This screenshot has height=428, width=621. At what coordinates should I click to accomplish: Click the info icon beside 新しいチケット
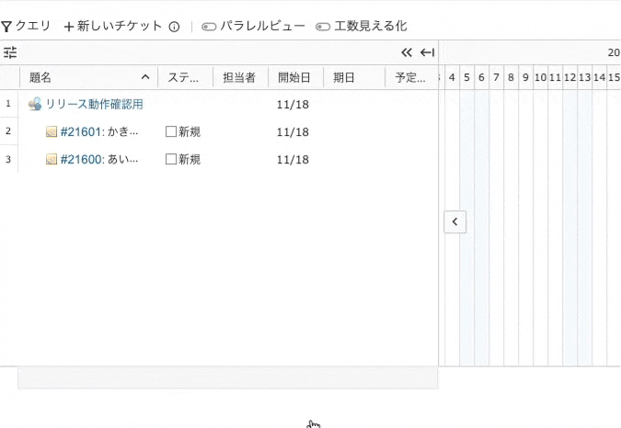coord(174,27)
